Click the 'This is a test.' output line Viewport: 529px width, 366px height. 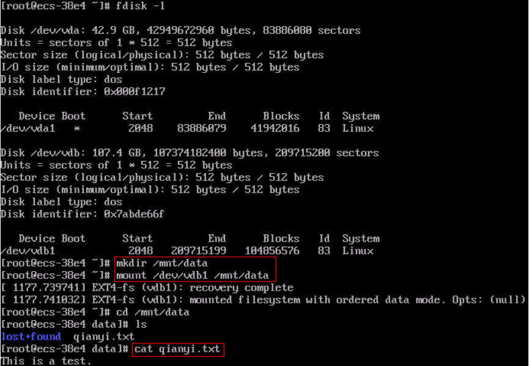tap(46, 361)
